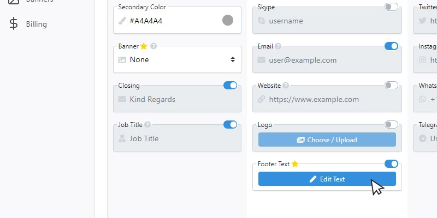Disable the Email toggle switch
Screen dimensions: 437x218
391,46
